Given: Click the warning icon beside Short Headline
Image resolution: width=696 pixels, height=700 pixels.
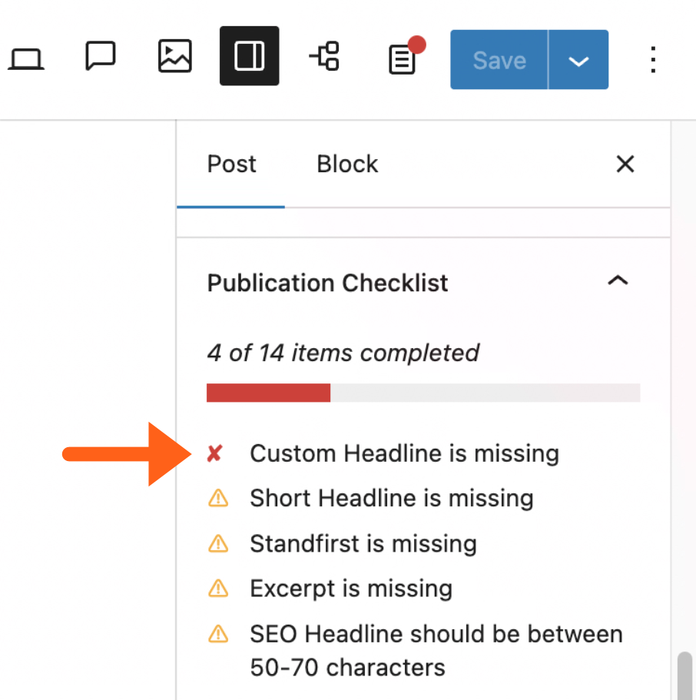Looking at the screenshot, I should click(218, 499).
